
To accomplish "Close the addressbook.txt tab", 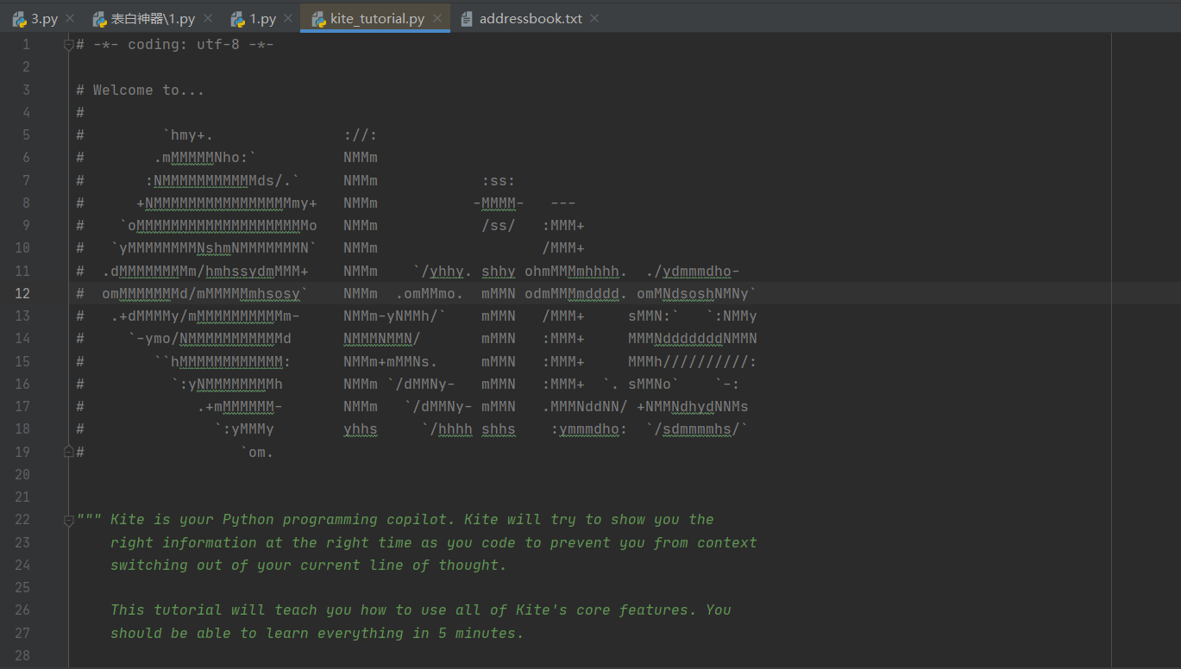I will (595, 18).
